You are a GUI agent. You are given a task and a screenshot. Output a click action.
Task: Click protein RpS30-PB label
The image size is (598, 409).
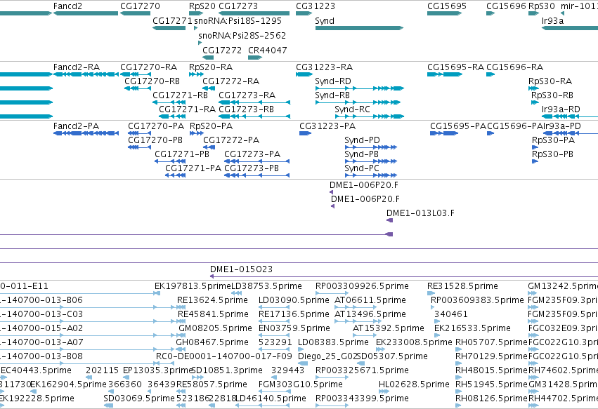(x=552, y=154)
